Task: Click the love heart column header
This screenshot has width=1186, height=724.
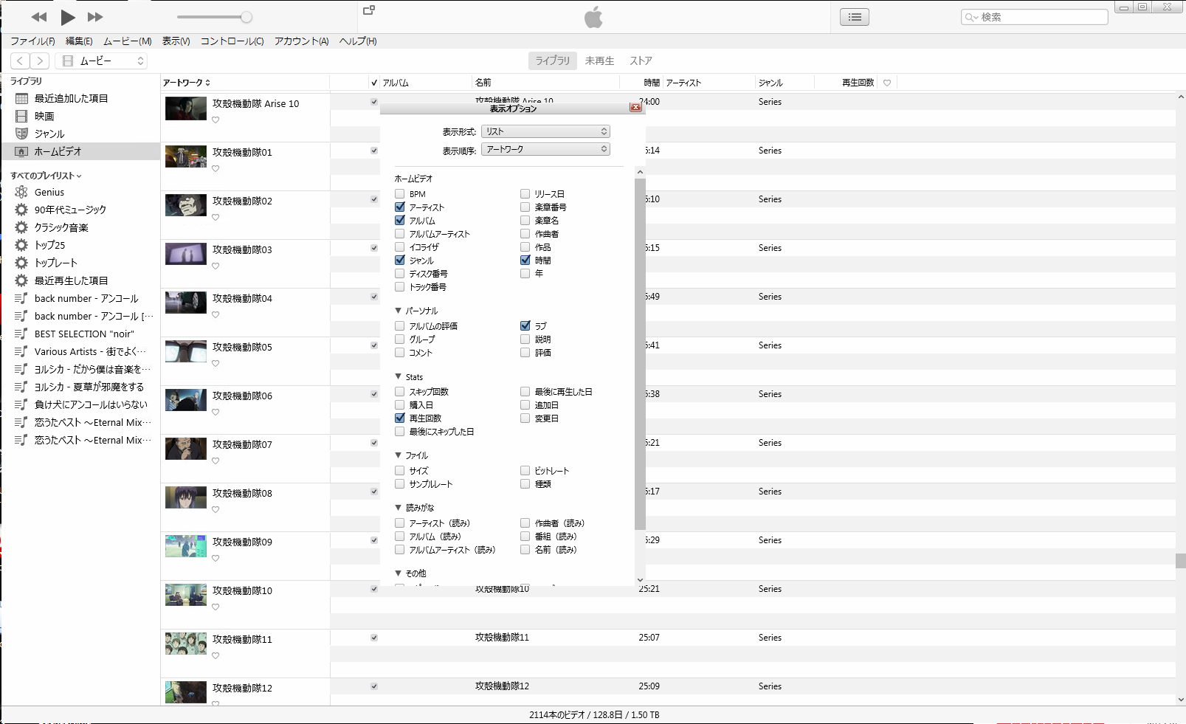Action: click(x=887, y=83)
